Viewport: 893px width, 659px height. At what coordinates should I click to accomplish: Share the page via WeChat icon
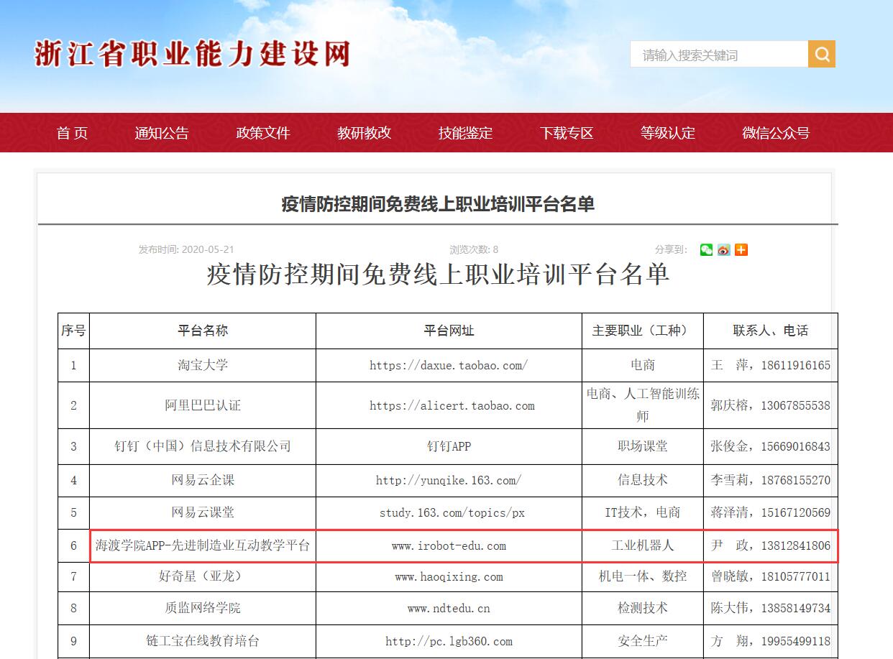(x=706, y=250)
